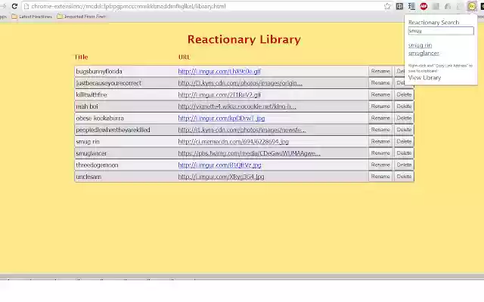
Task: Delete the obese kookaburra entry
Action: [404, 118]
